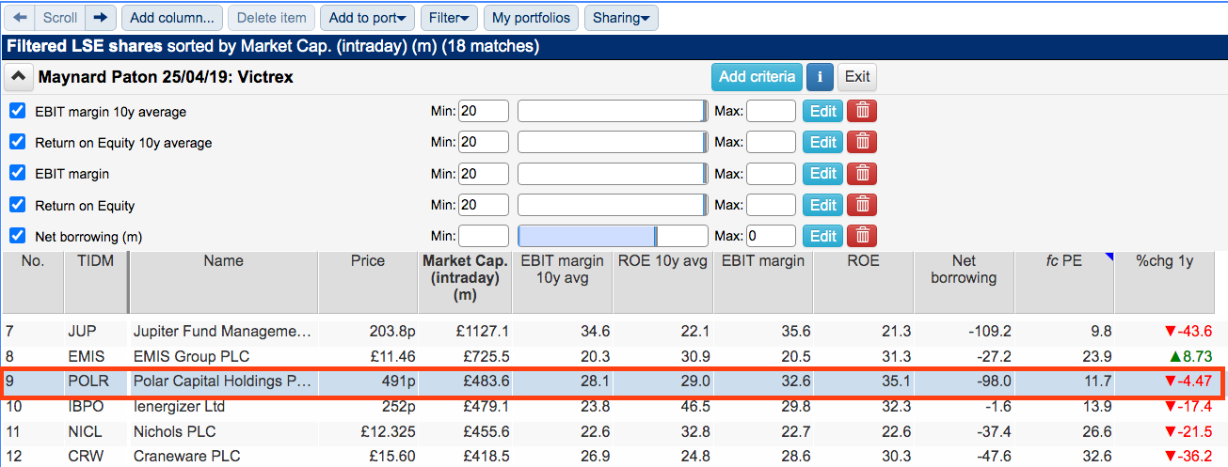Delete the Return on Equity 10y average criterion
Image resolution: width=1228 pixels, height=467 pixels.
coord(862,143)
